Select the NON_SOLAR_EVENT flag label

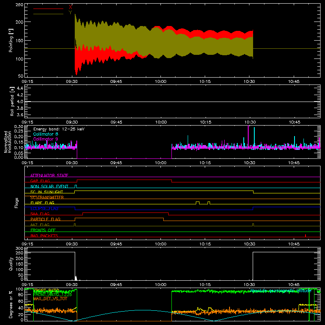pyautogui.click(x=49, y=186)
